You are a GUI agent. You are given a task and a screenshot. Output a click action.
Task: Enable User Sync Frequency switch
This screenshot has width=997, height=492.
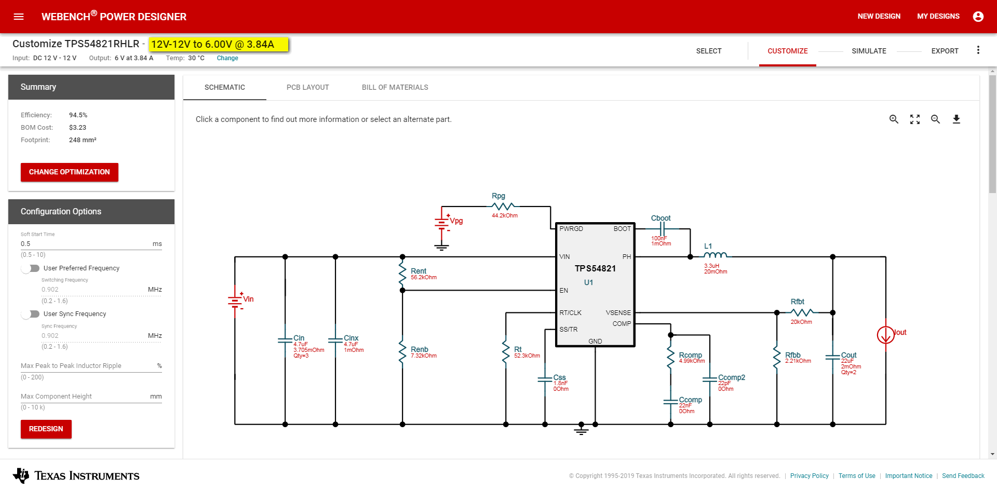[x=31, y=314]
